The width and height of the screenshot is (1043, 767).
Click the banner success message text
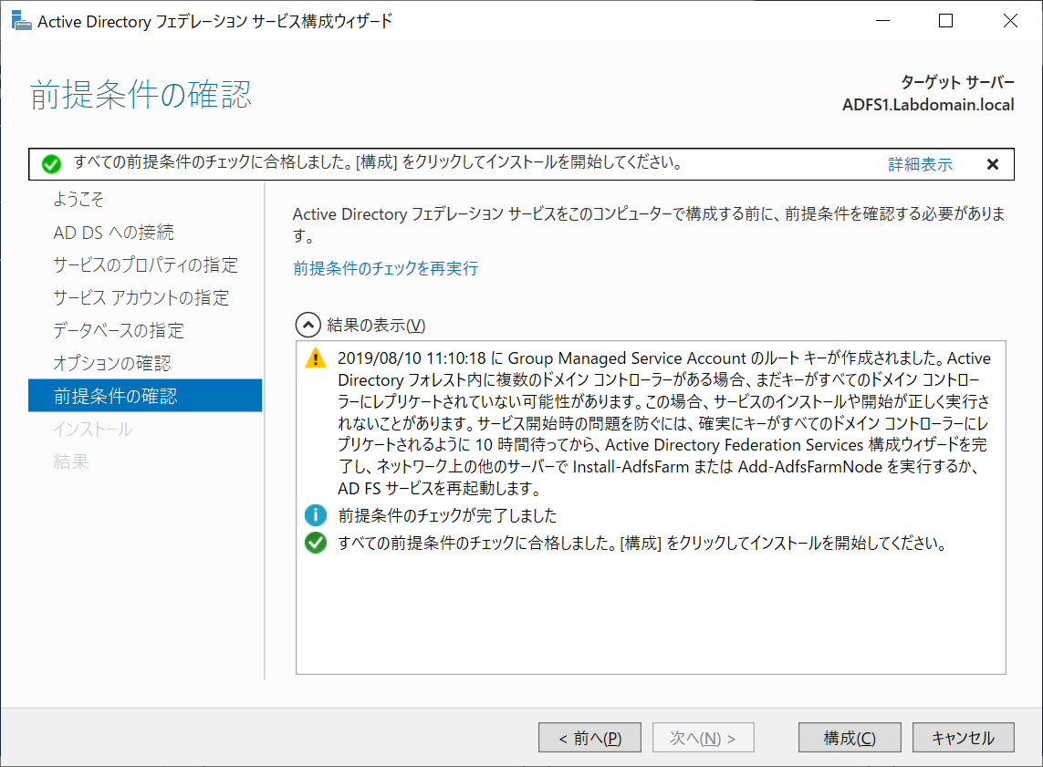[x=378, y=162]
